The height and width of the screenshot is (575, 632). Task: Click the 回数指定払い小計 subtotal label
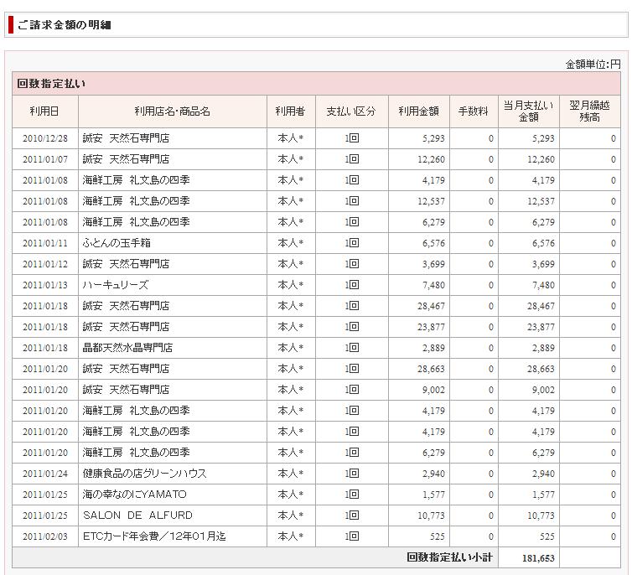[449, 557]
